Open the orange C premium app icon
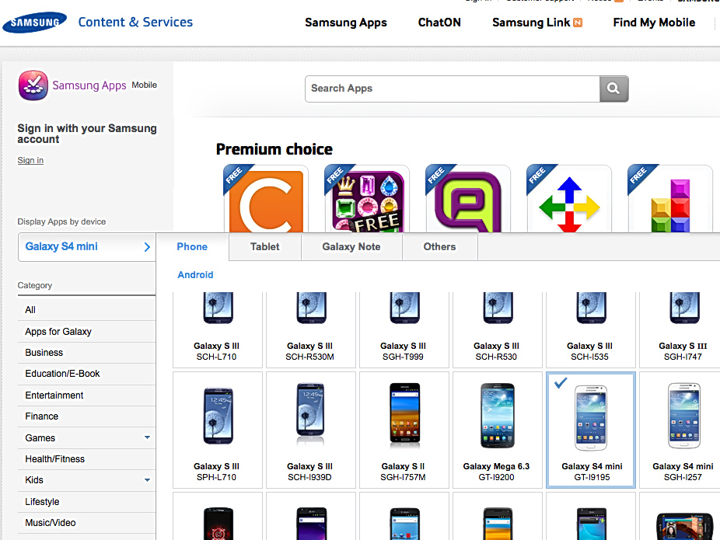This screenshot has width=720, height=540. point(266,200)
